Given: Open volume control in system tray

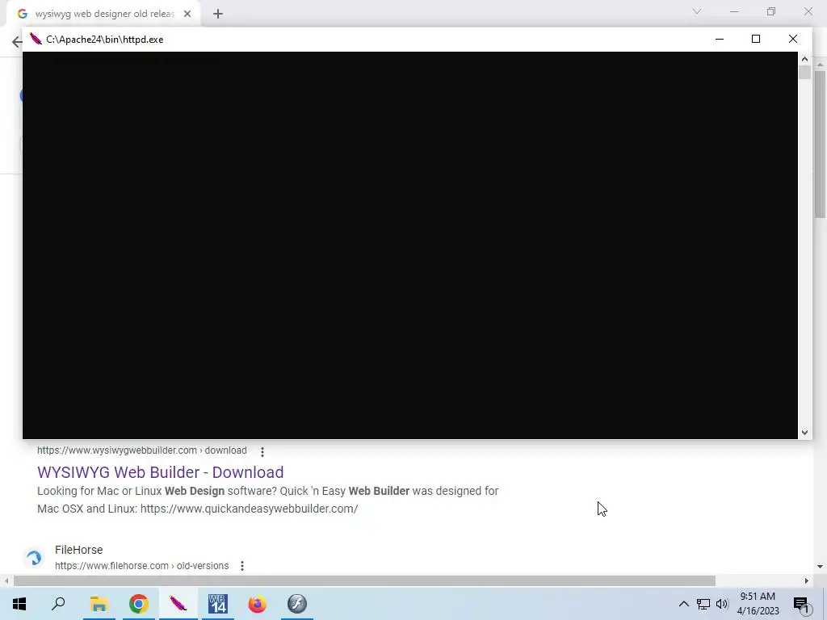Looking at the screenshot, I should pyautogui.click(x=722, y=604).
